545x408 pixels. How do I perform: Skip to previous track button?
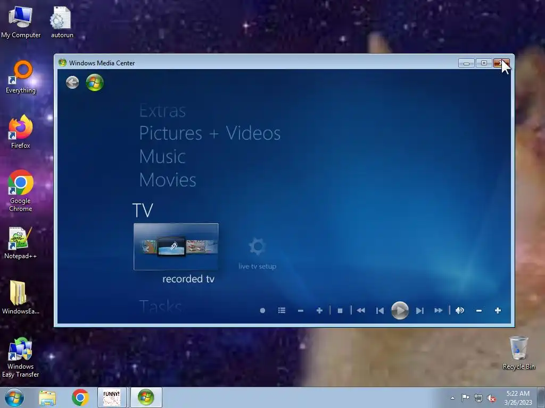click(x=380, y=311)
